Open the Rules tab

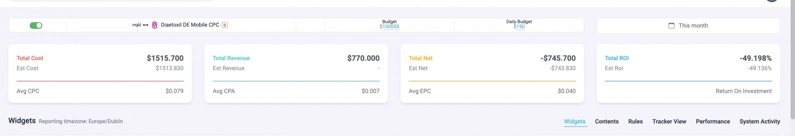coord(635,121)
